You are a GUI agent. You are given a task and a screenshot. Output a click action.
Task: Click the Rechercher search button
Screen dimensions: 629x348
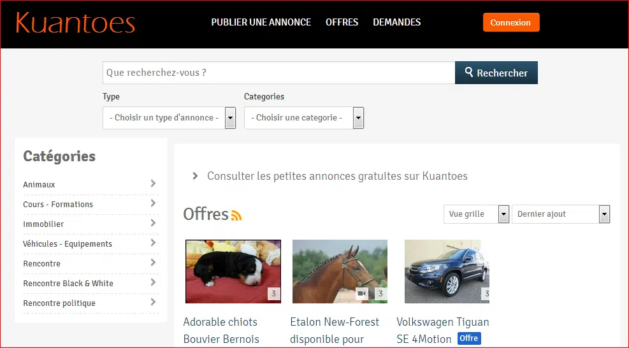click(x=496, y=73)
